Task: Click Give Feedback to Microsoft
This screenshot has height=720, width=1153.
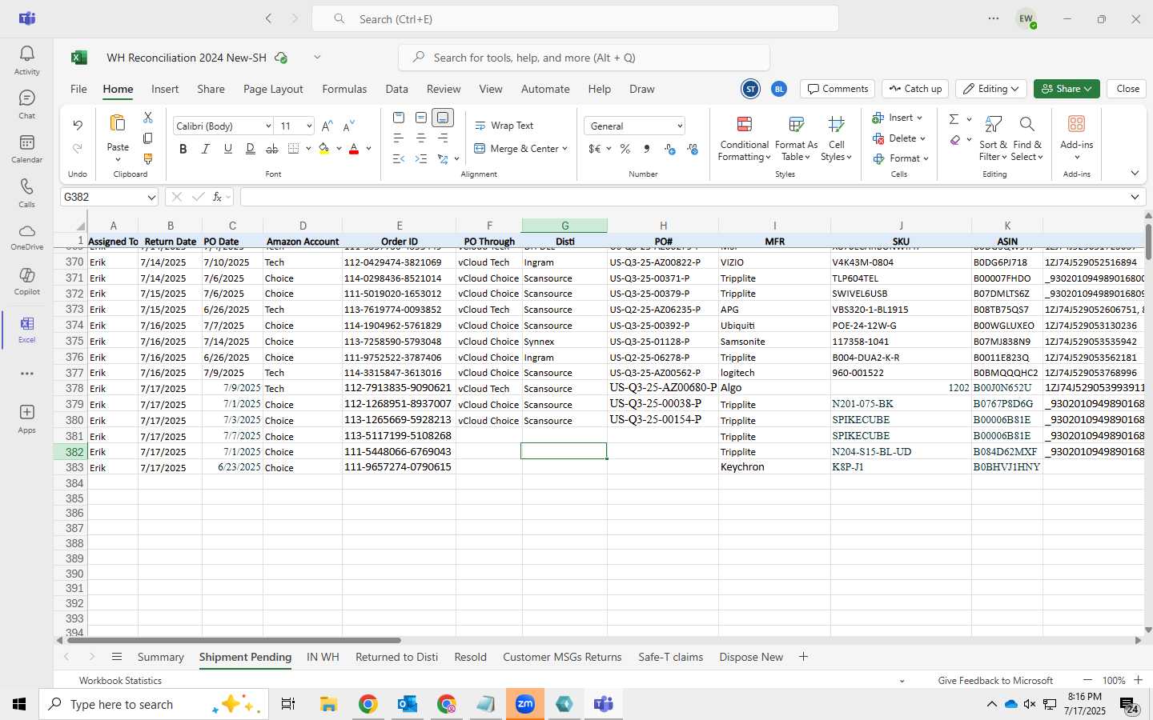Action: point(995,681)
